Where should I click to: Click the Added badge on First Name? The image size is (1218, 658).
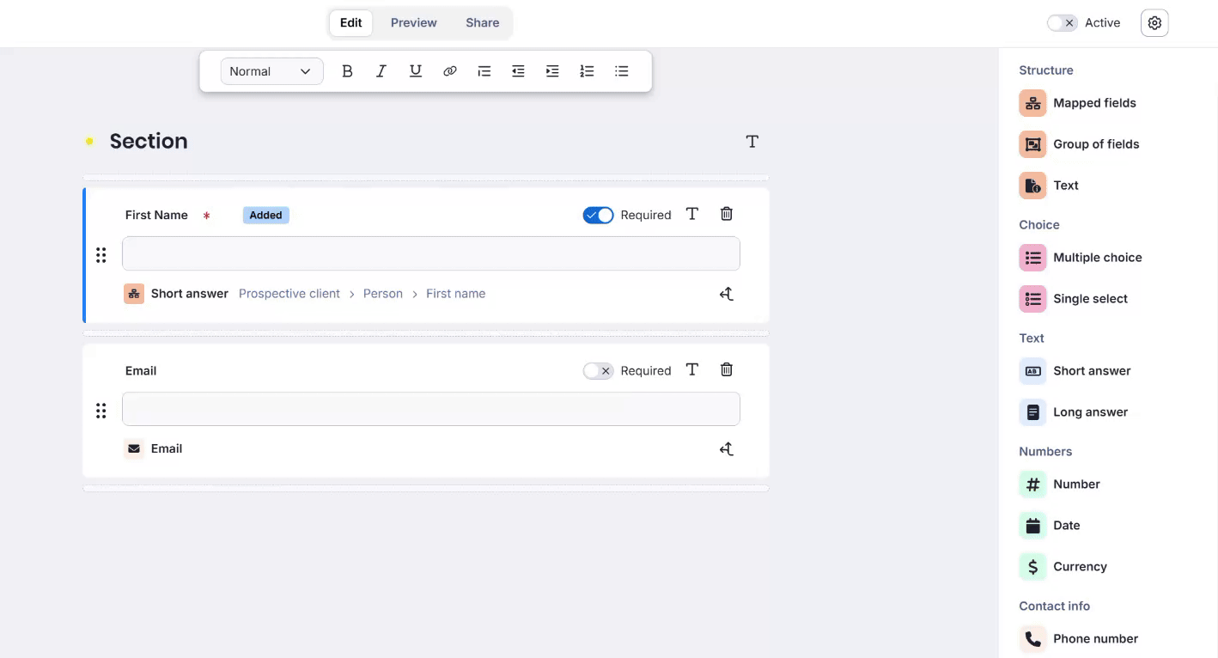click(266, 215)
